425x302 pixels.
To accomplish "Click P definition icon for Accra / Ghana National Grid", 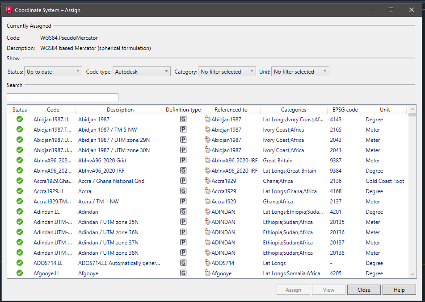I will (183, 181).
